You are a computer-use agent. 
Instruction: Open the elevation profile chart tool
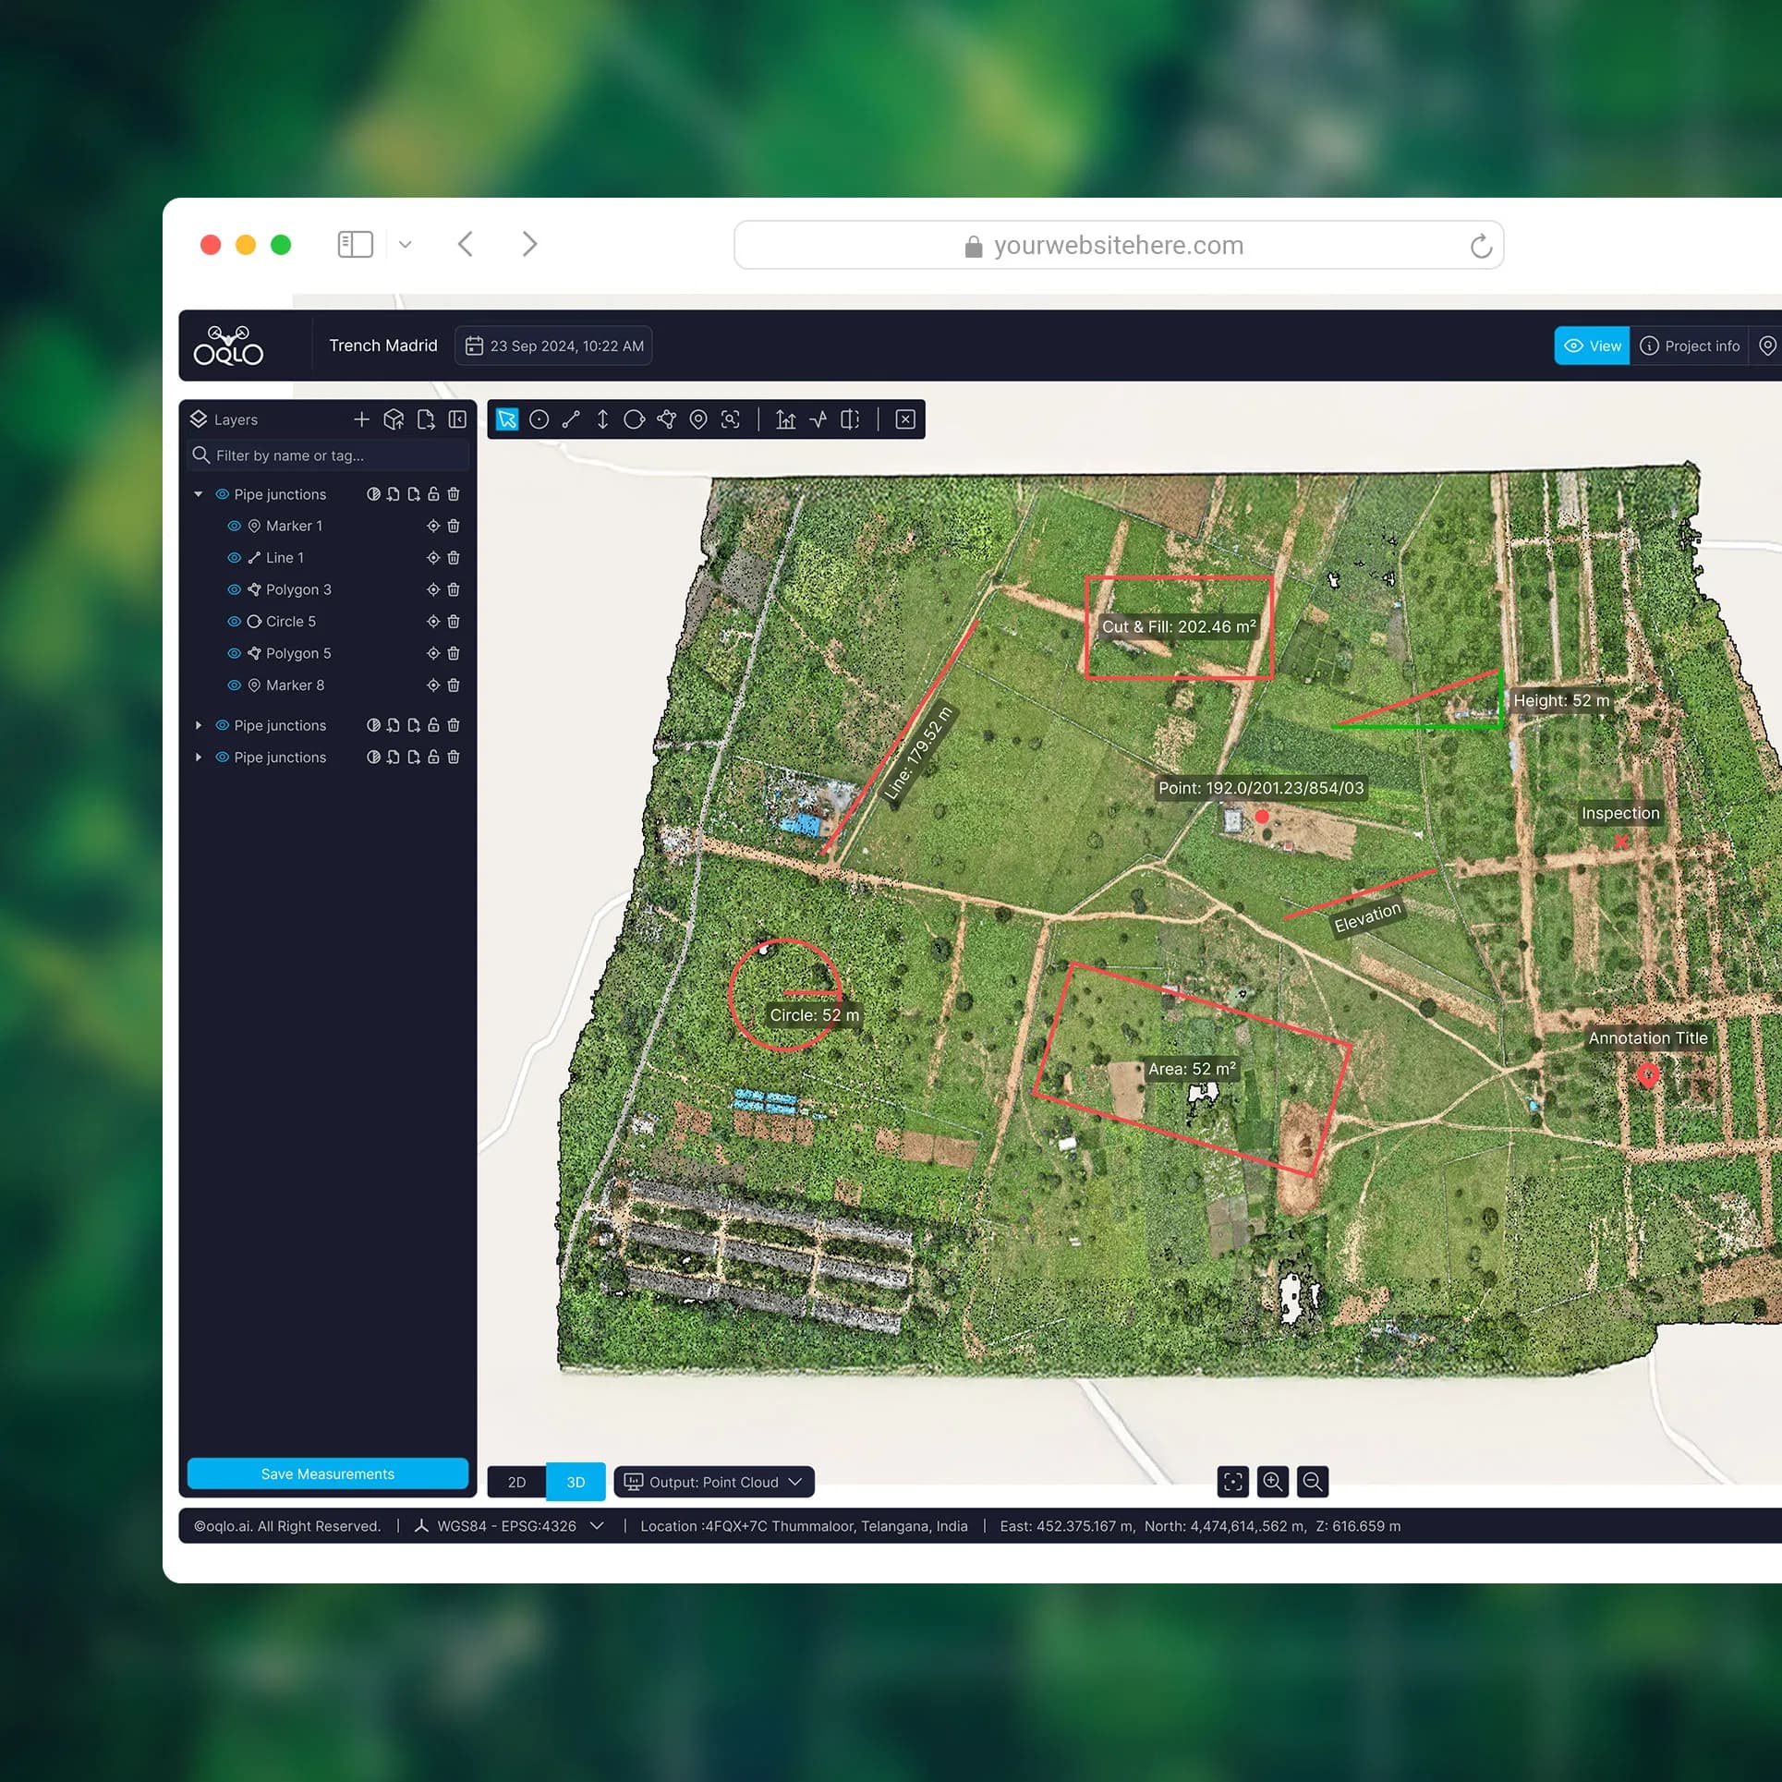point(785,419)
